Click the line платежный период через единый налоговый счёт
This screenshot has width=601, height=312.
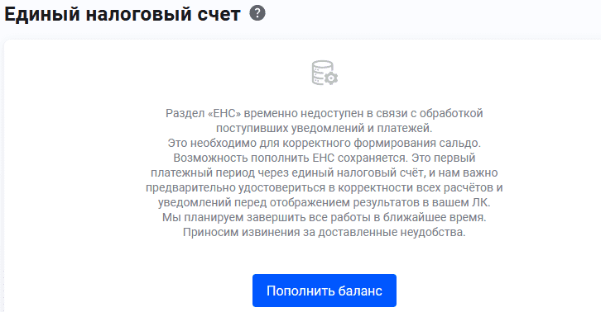pos(325,173)
